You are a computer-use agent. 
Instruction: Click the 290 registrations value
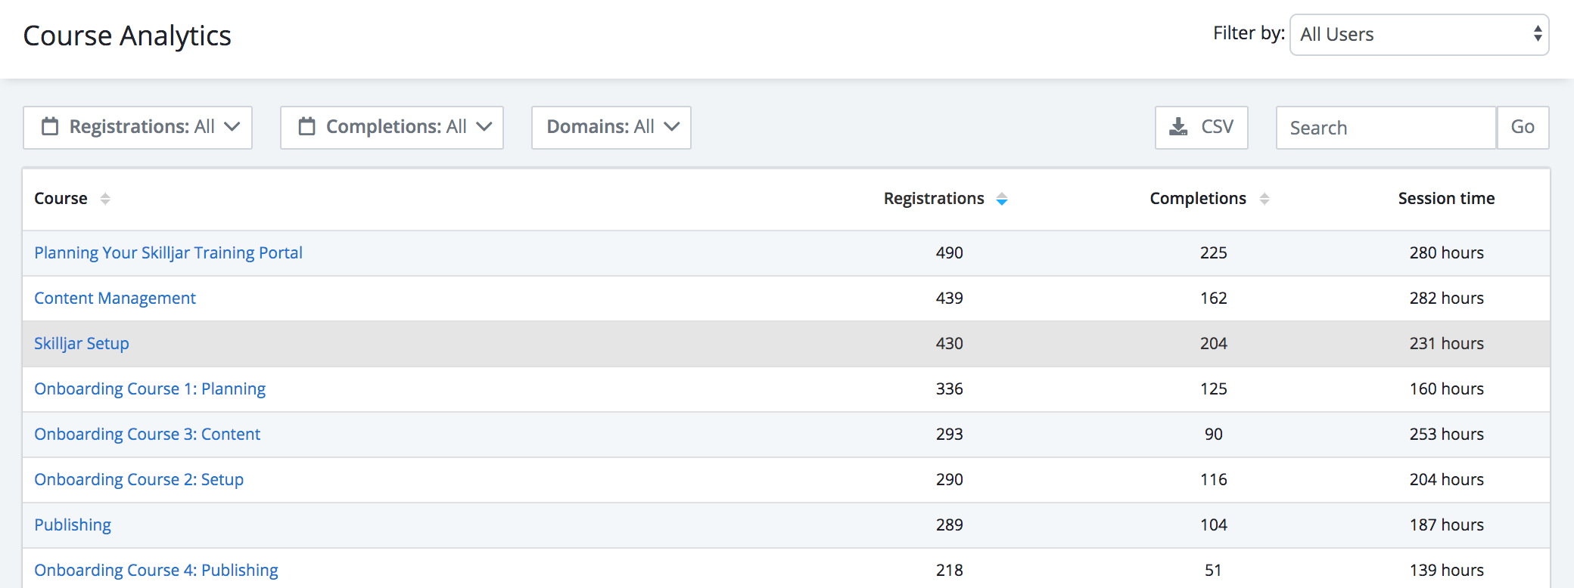[950, 479]
